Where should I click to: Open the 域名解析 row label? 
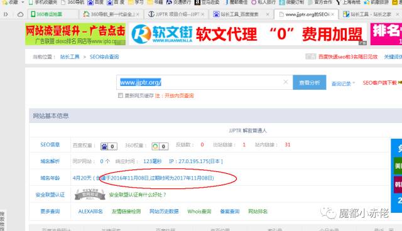pyautogui.click(x=50, y=161)
